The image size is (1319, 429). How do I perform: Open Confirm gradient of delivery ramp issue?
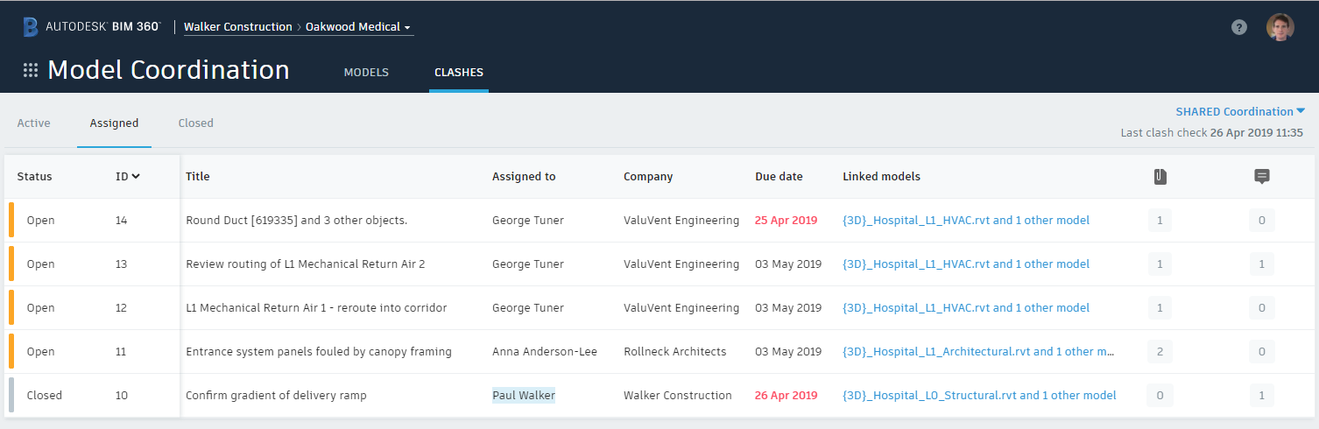point(276,396)
